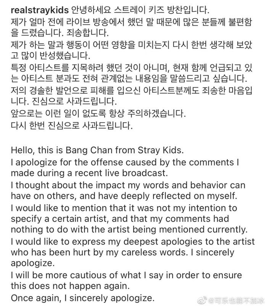Click the line 'Hello, this is Bang Chan from Stray Kids.'

97,150
